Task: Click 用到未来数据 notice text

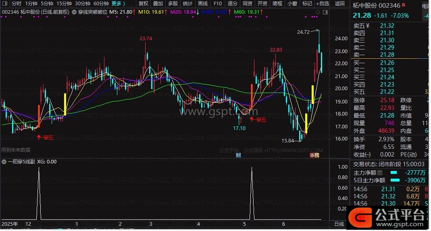Action: (x=16, y=150)
